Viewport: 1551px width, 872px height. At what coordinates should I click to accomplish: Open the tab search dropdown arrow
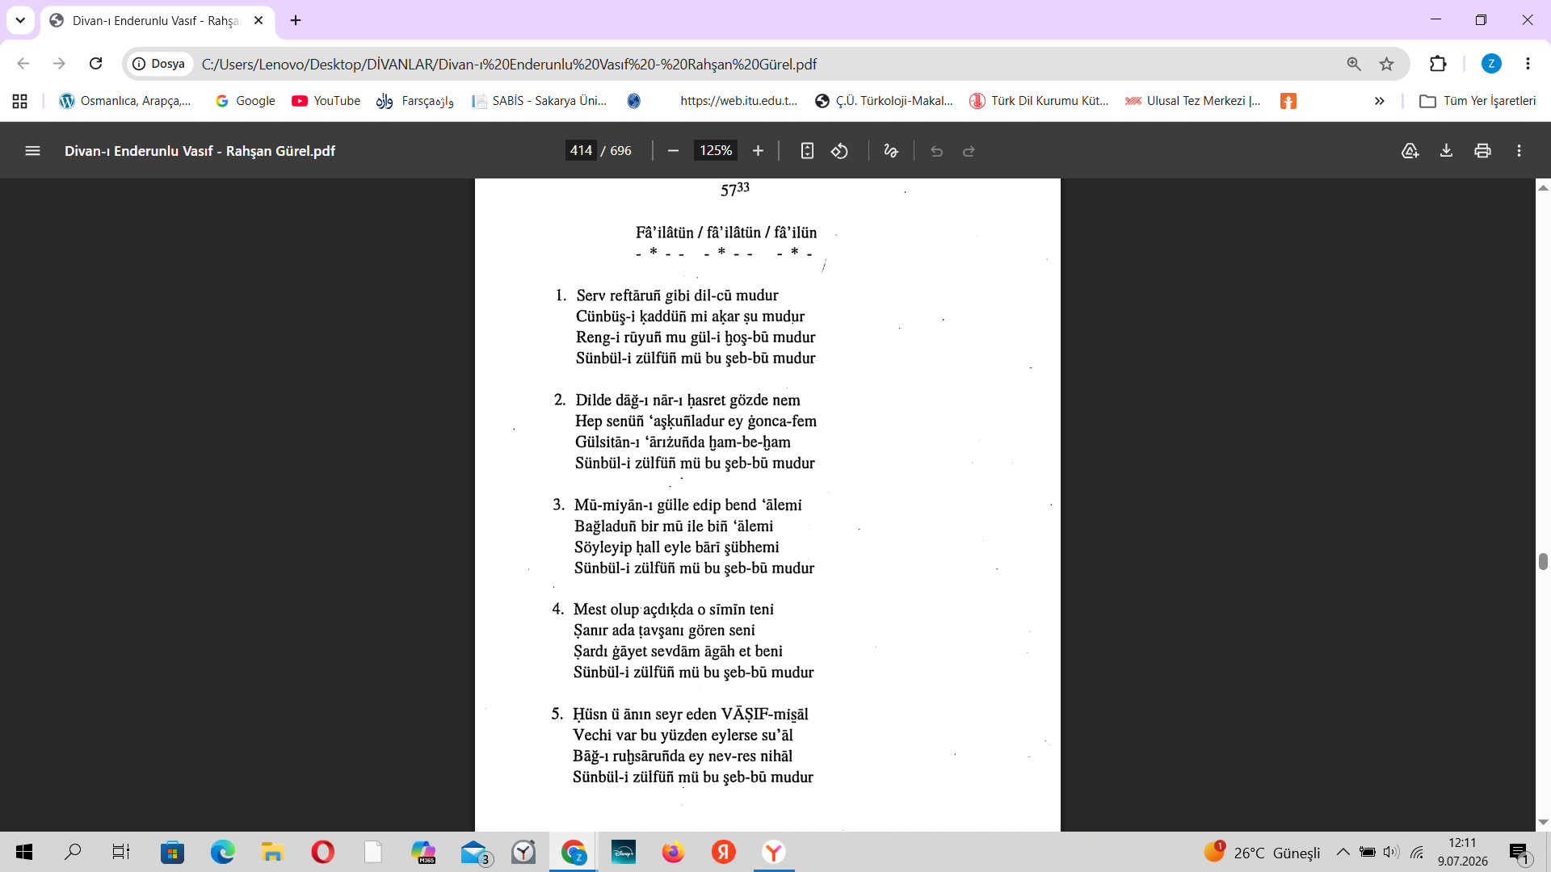pyautogui.click(x=20, y=20)
